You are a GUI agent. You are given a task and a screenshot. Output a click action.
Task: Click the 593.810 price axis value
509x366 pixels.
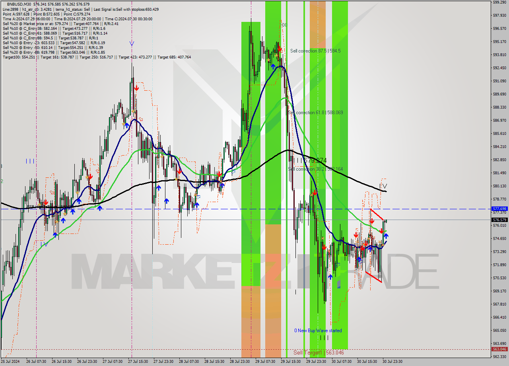pos(499,55)
